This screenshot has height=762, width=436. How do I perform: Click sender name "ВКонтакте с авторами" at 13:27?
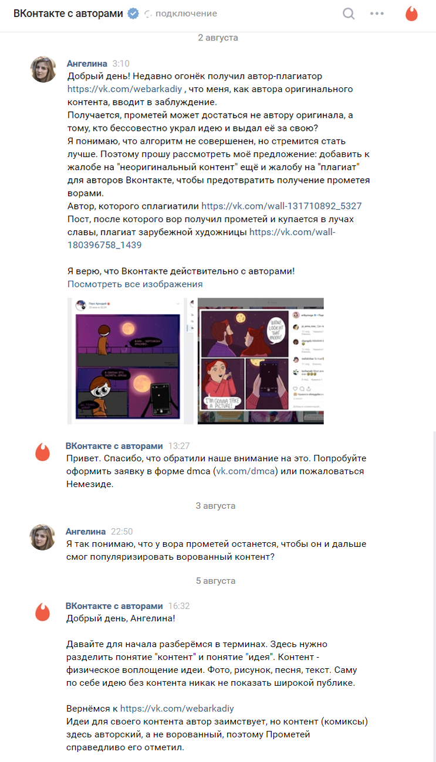(114, 445)
